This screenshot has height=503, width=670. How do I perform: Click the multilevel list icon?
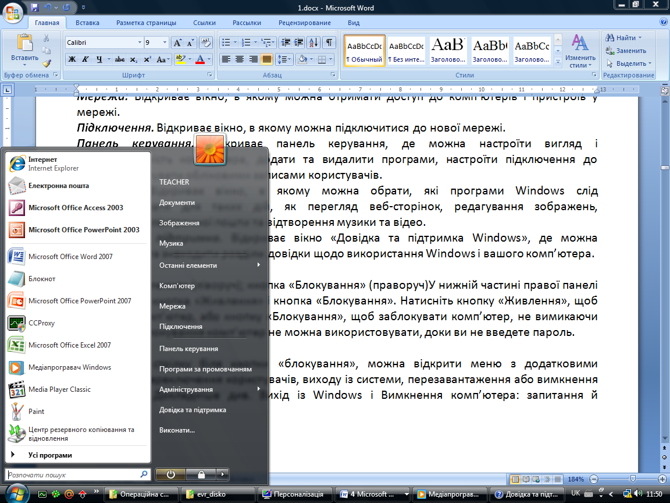266,42
